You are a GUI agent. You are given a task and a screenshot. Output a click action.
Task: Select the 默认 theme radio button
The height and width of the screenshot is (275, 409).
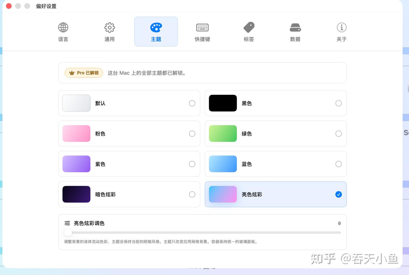pos(192,103)
